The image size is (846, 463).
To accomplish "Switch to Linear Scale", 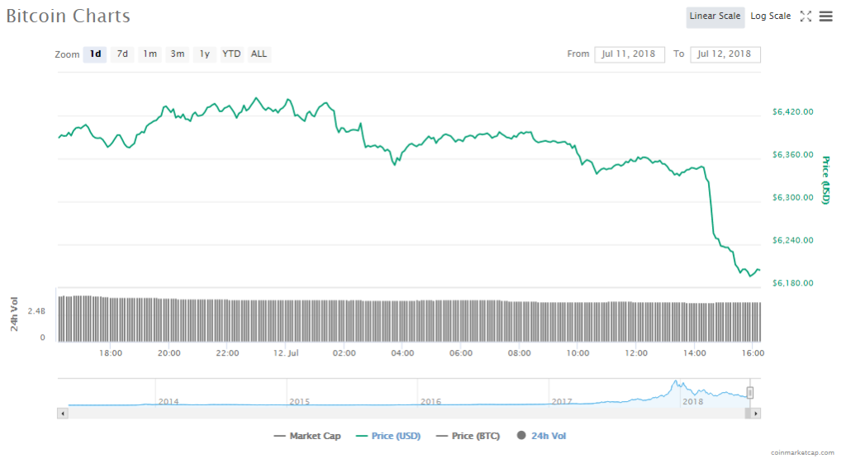I will [x=715, y=16].
